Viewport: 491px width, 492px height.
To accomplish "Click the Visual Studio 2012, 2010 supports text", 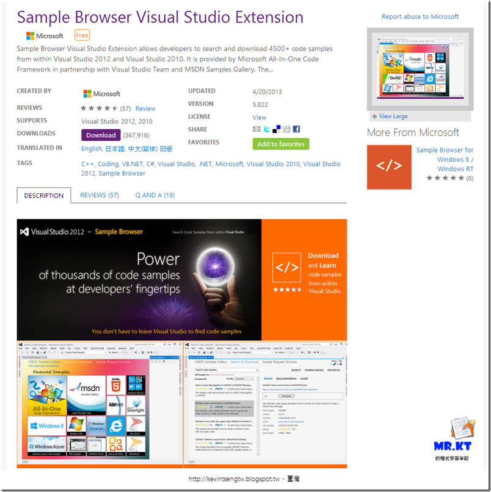I will (117, 121).
